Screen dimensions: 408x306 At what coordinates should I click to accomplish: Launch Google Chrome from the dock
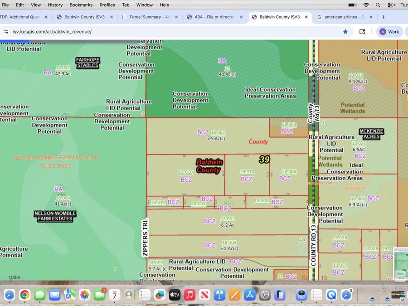click(24, 295)
